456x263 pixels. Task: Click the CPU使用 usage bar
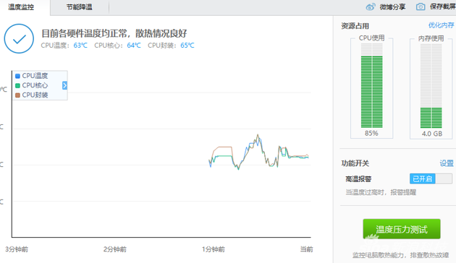click(371, 86)
